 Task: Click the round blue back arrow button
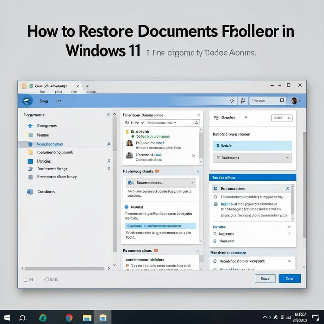pos(27,101)
